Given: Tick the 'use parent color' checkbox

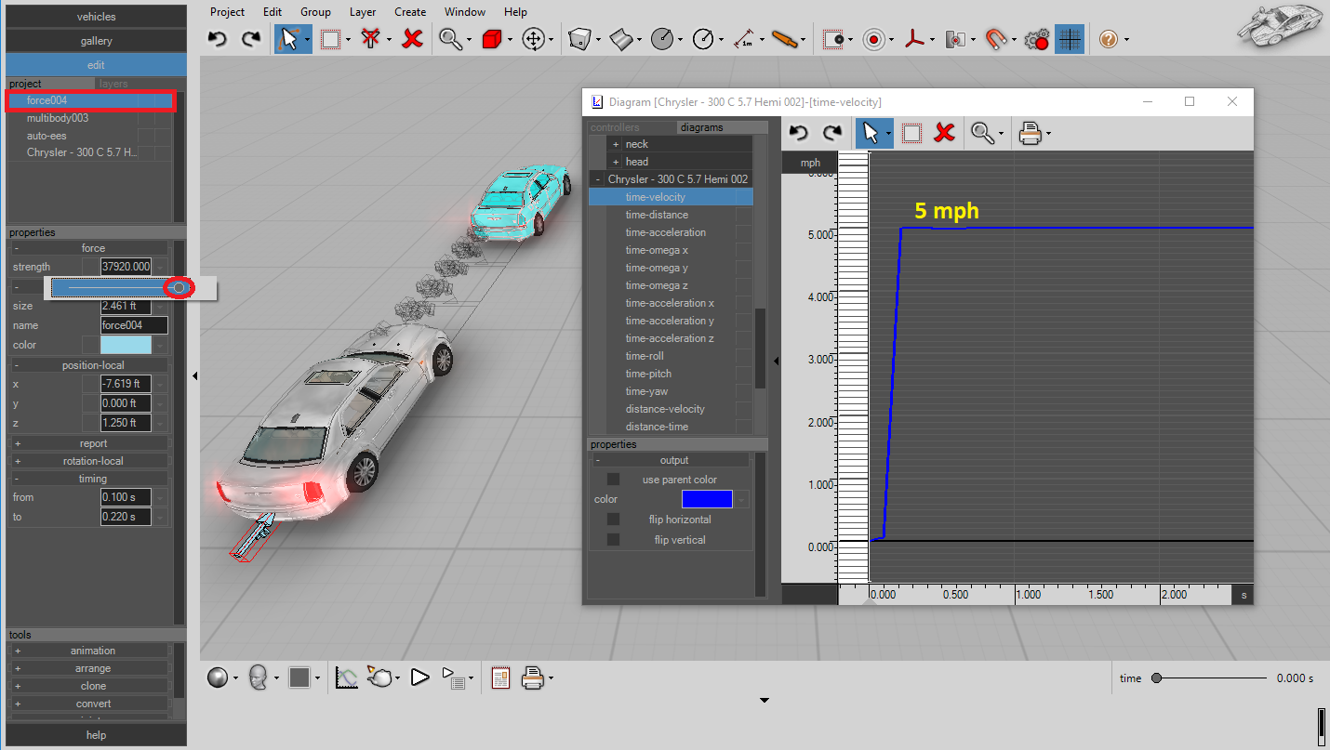Looking at the screenshot, I should (x=613, y=480).
